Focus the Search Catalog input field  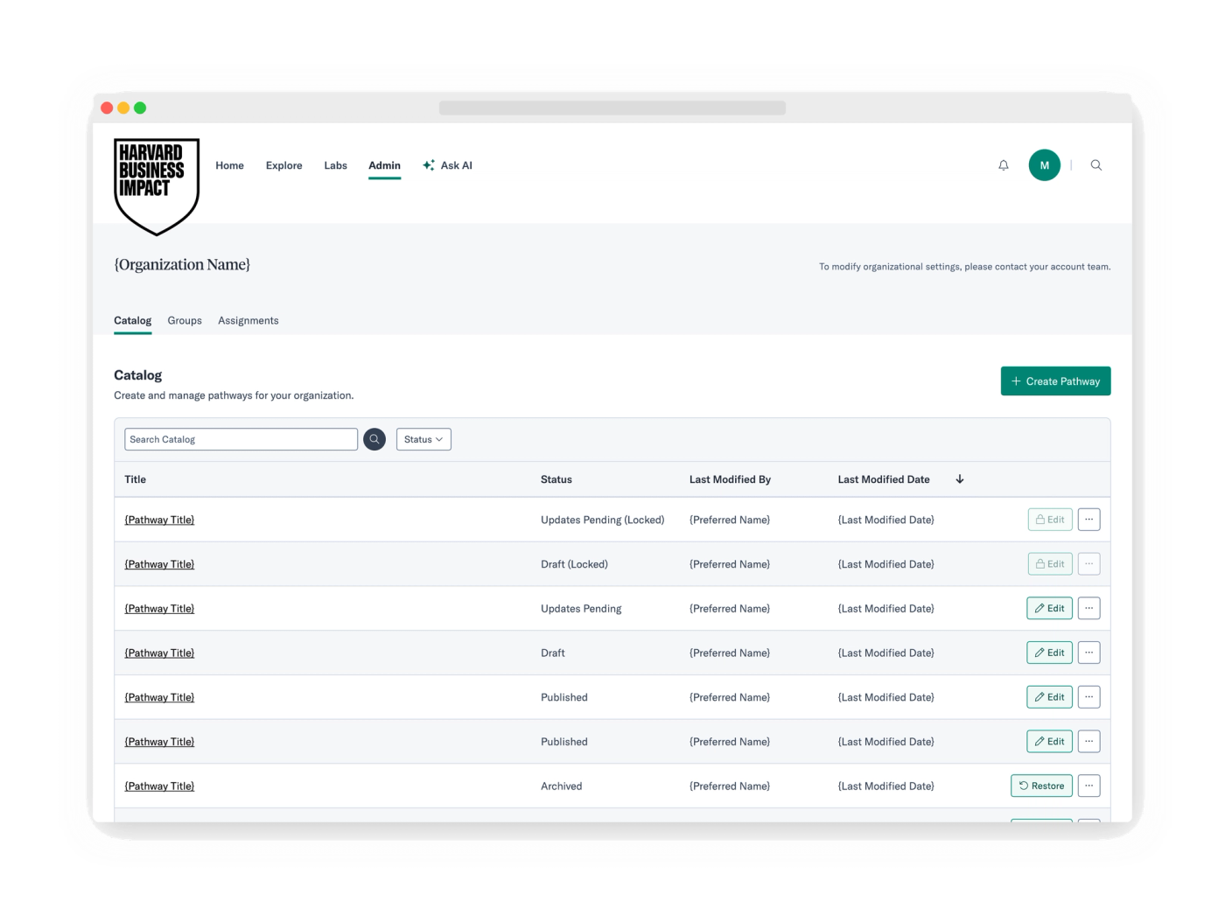pos(241,439)
